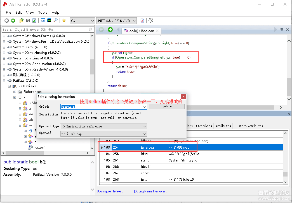Collapse the ac class node

click(20, 125)
